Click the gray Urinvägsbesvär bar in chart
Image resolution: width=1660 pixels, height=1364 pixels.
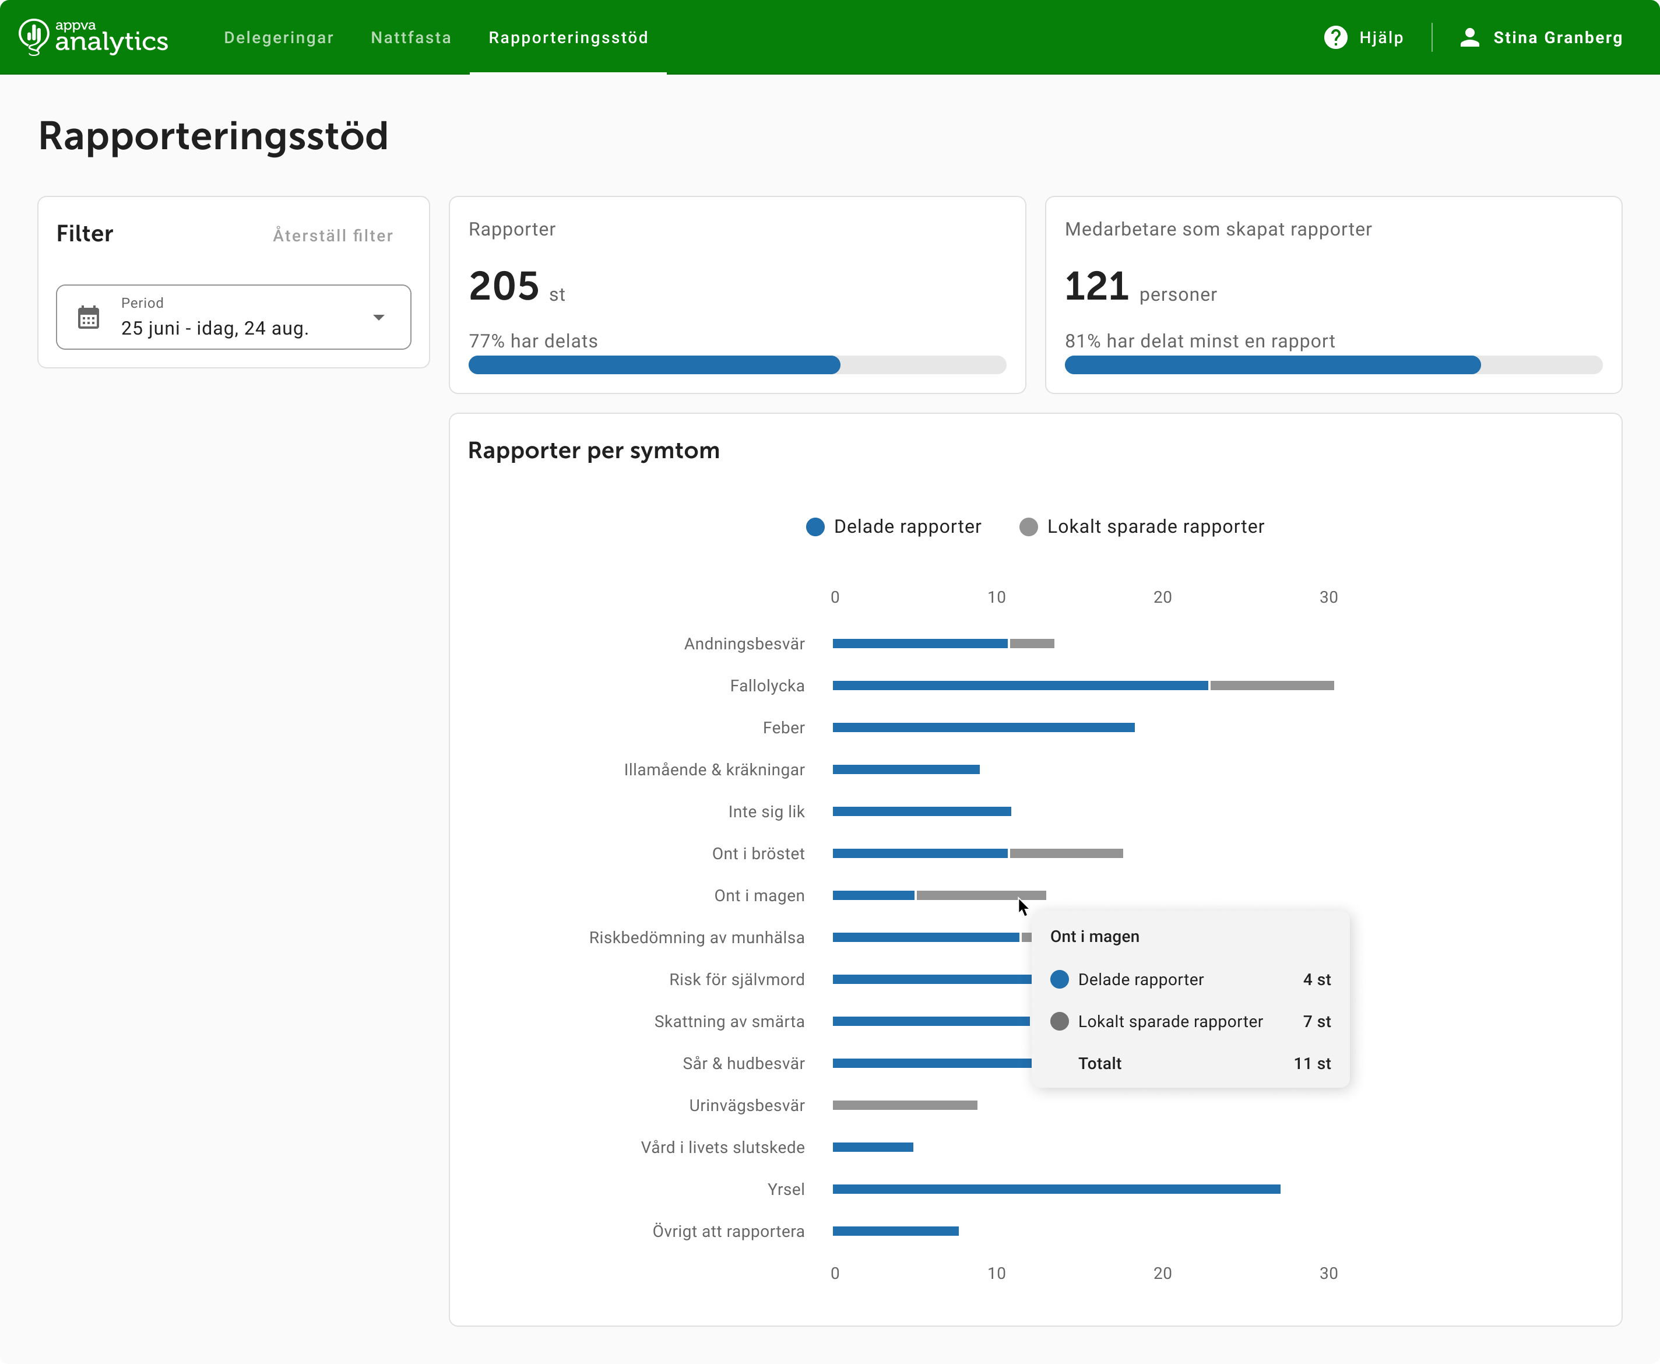pyautogui.click(x=905, y=1106)
